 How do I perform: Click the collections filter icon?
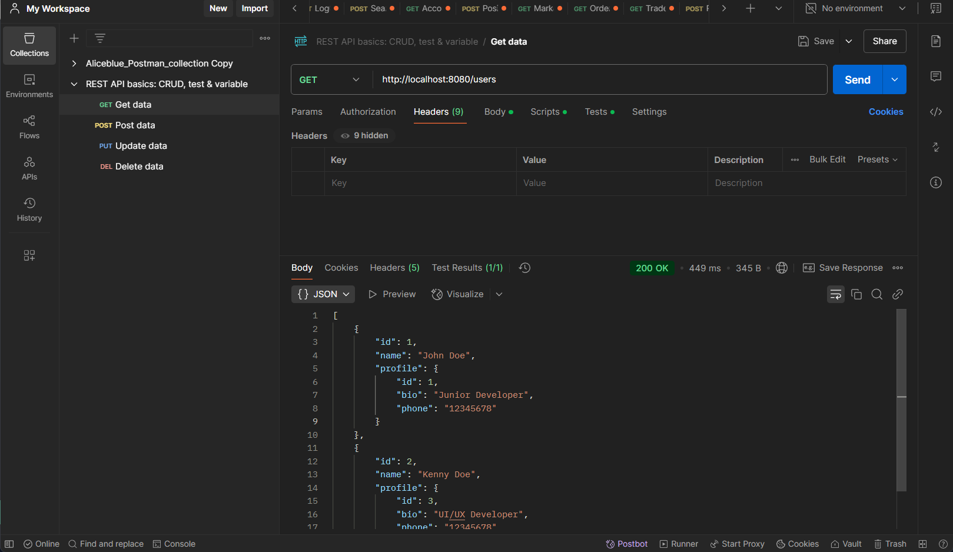coord(100,38)
